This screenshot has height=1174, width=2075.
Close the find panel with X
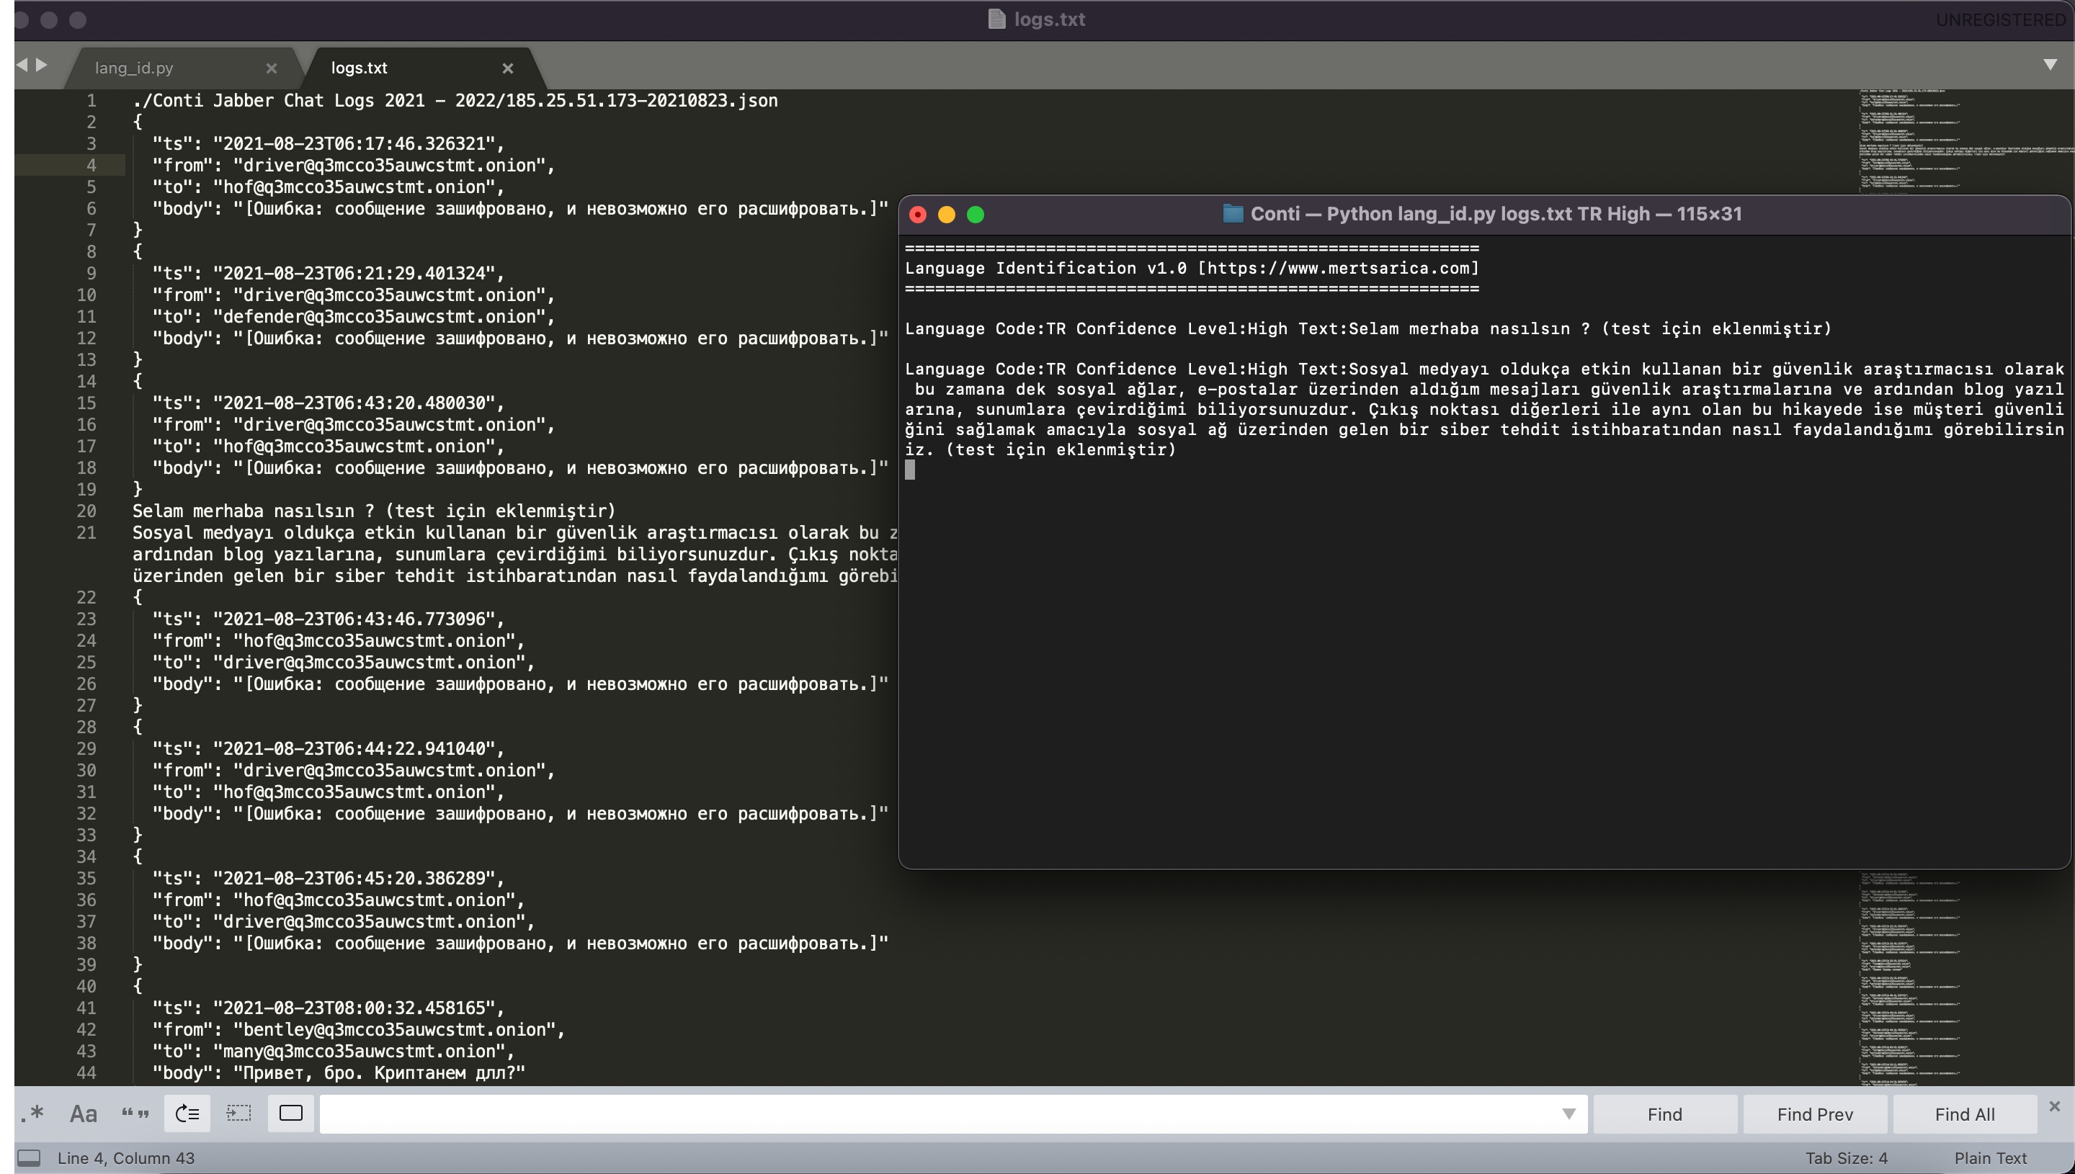2054,1106
